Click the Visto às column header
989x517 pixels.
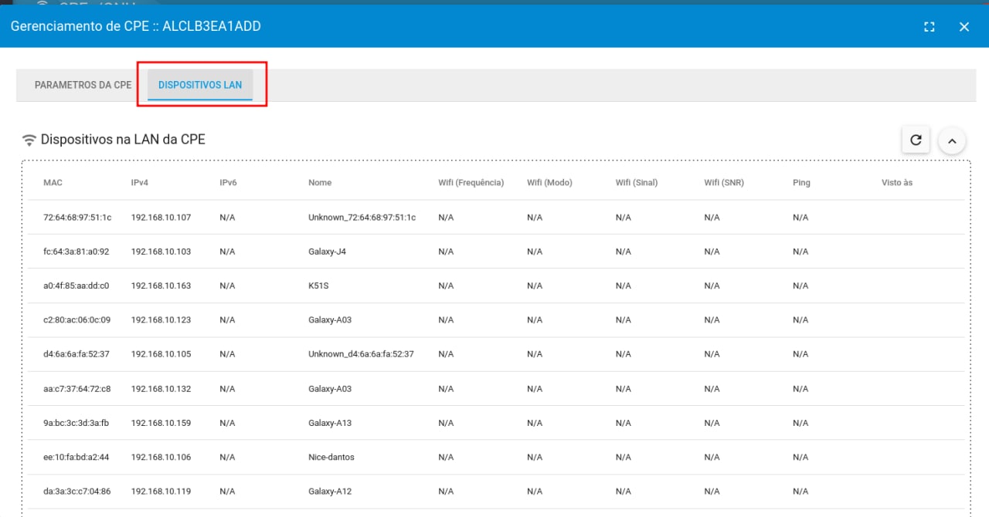pyautogui.click(x=897, y=183)
